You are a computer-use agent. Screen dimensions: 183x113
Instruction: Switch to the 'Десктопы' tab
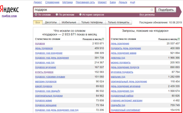click(x=51, y=22)
